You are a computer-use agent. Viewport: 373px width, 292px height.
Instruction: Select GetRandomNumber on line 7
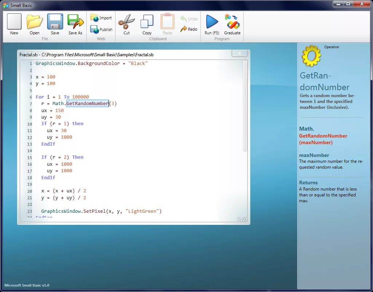tap(87, 103)
